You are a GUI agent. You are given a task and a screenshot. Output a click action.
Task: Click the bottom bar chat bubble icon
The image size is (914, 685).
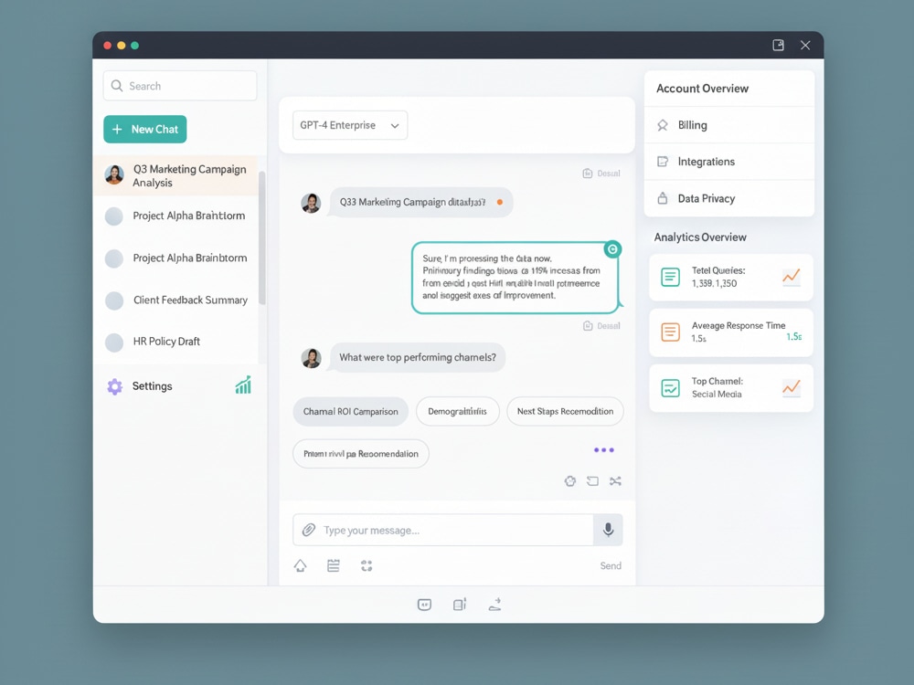[x=424, y=605]
